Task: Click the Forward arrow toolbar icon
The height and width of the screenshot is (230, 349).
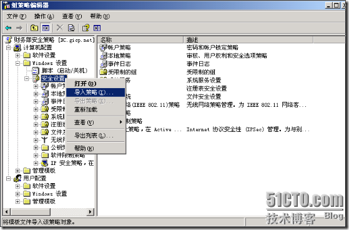Action: click(19, 28)
